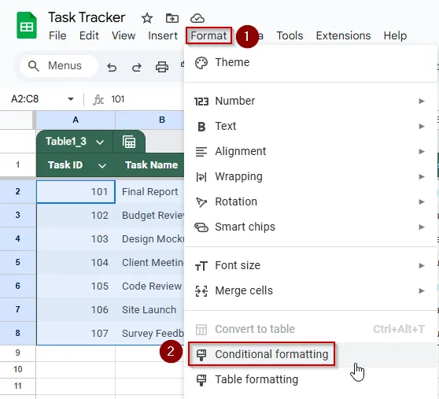Click the bold B Text icon

201,127
